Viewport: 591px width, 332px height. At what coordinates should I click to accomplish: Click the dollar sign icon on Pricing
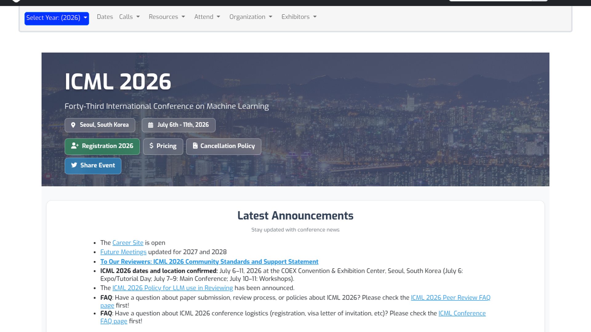151,146
